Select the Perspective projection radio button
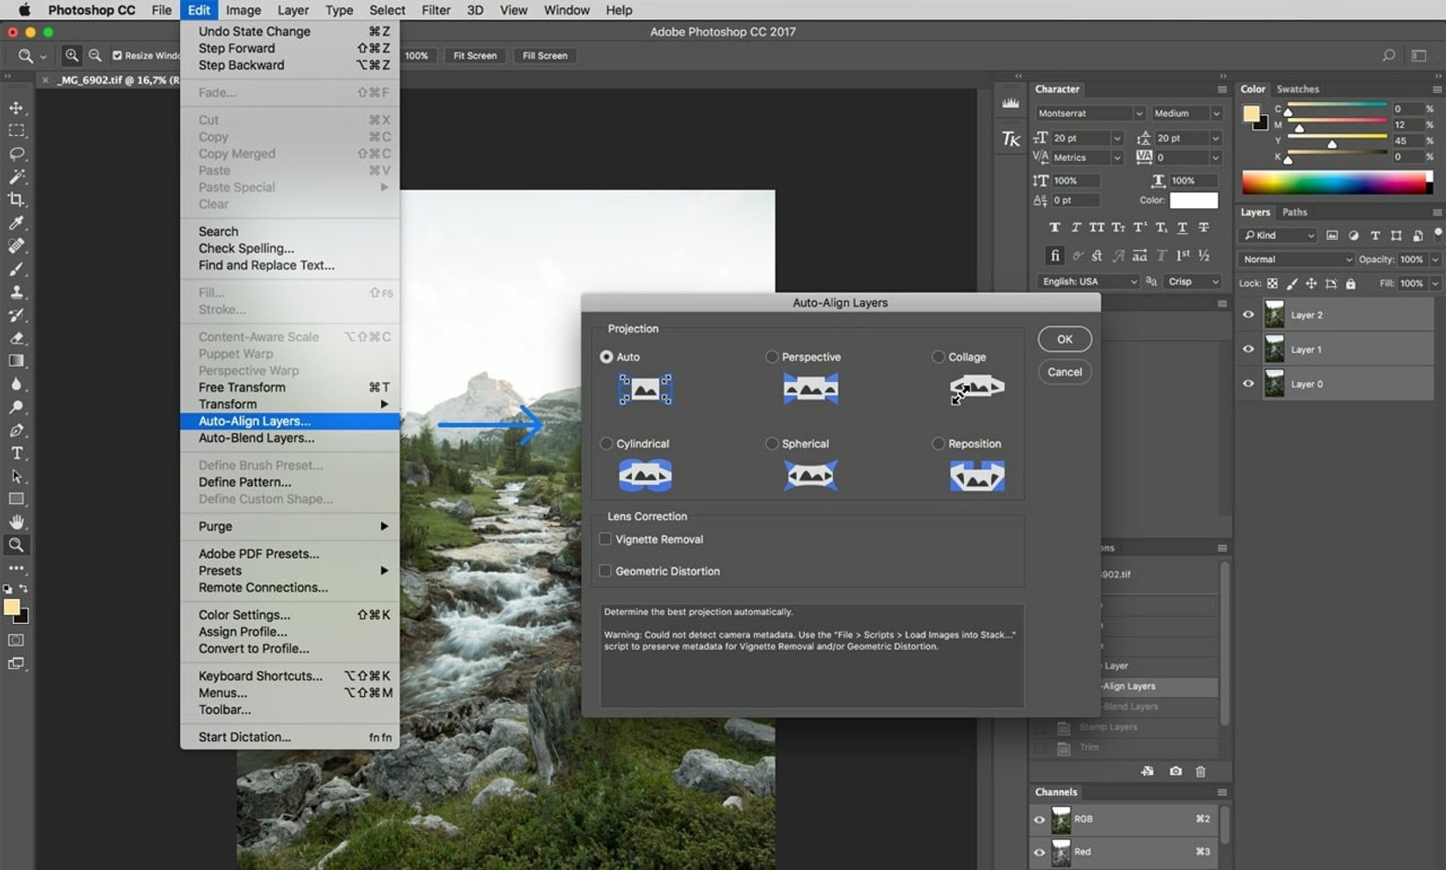The image size is (1446, 870). tap(772, 356)
